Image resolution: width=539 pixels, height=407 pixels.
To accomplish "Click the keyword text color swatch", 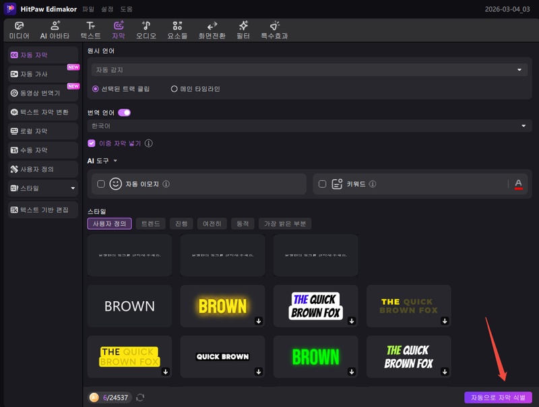I will (518, 183).
